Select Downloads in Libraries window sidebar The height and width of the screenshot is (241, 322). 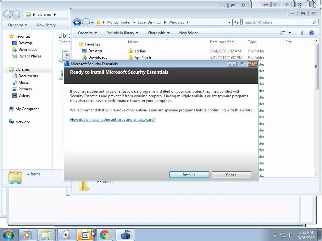pyautogui.click(x=28, y=49)
